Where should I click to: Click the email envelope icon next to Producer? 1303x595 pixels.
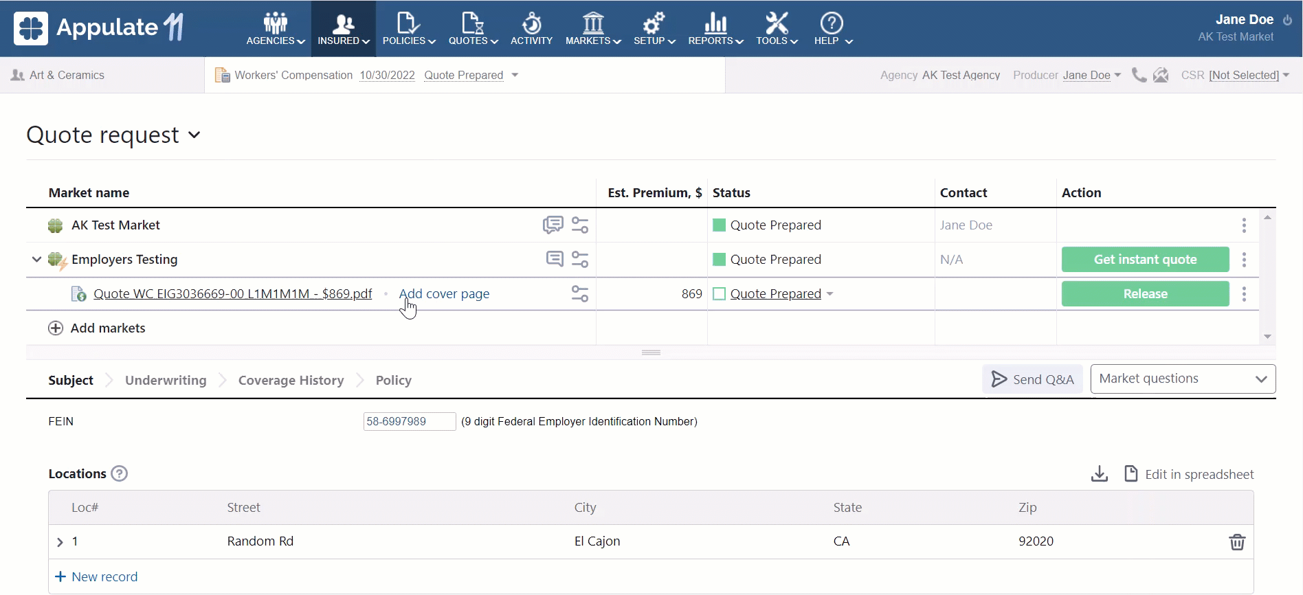click(x=1161, y=75)
